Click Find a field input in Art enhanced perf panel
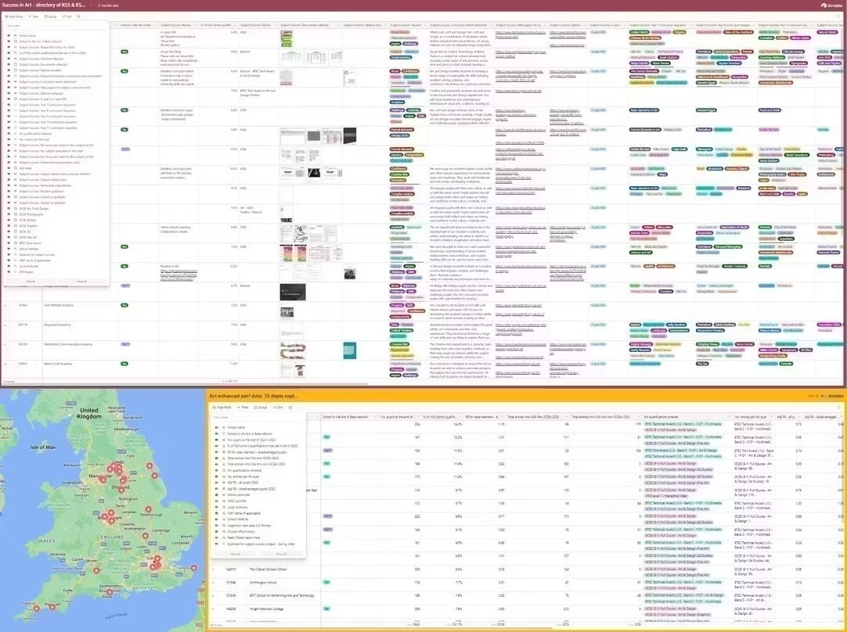This screenshot has height=632, width=847. (x=258, y=417)
